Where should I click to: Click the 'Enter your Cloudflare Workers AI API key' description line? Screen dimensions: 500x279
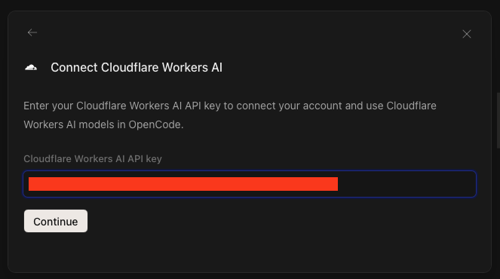pyautogui.click(x=230, y=106)
